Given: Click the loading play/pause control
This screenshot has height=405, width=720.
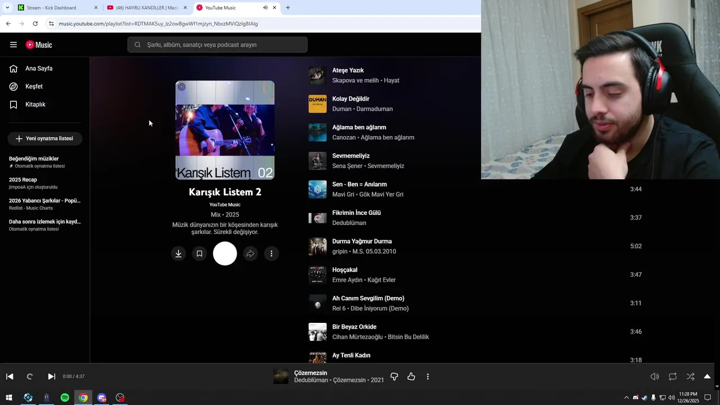Looking at the screenshot, I should point(30,376).
